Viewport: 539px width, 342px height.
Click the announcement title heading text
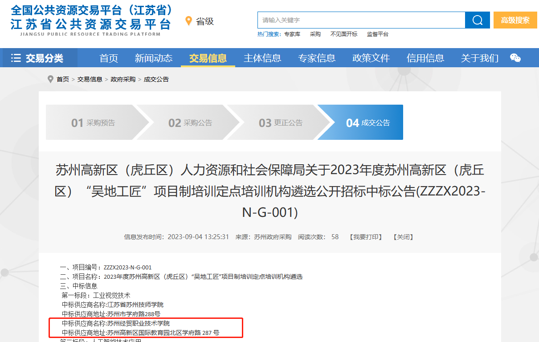point(270,191)
